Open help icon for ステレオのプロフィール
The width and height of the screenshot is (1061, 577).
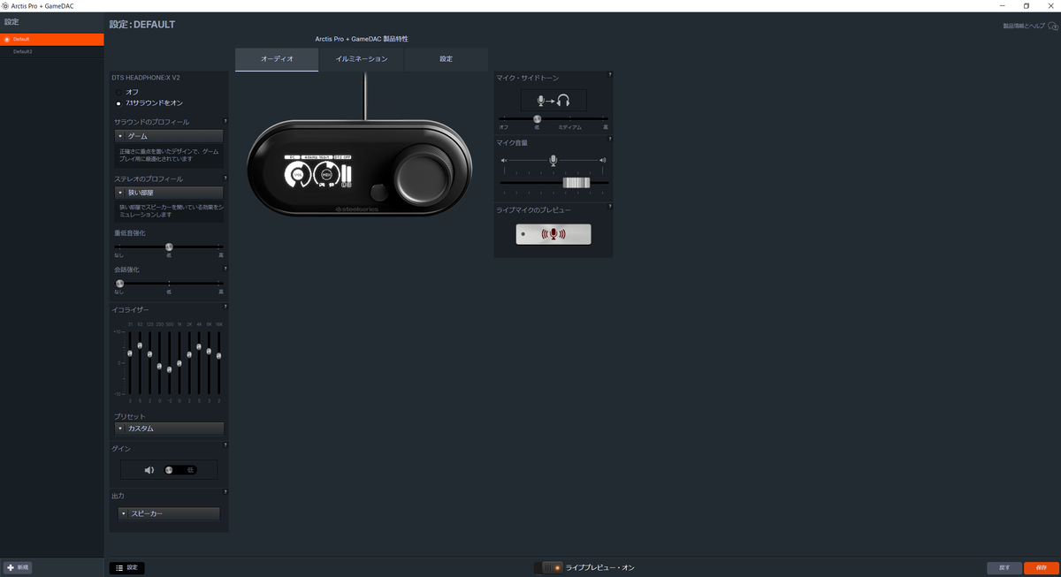tap(225, 178)
